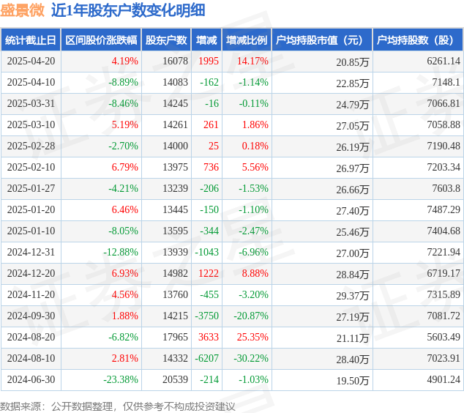Click the change ratio 25.35%
The height and width of the screenshot is (413, 464).
click(252, 337)
